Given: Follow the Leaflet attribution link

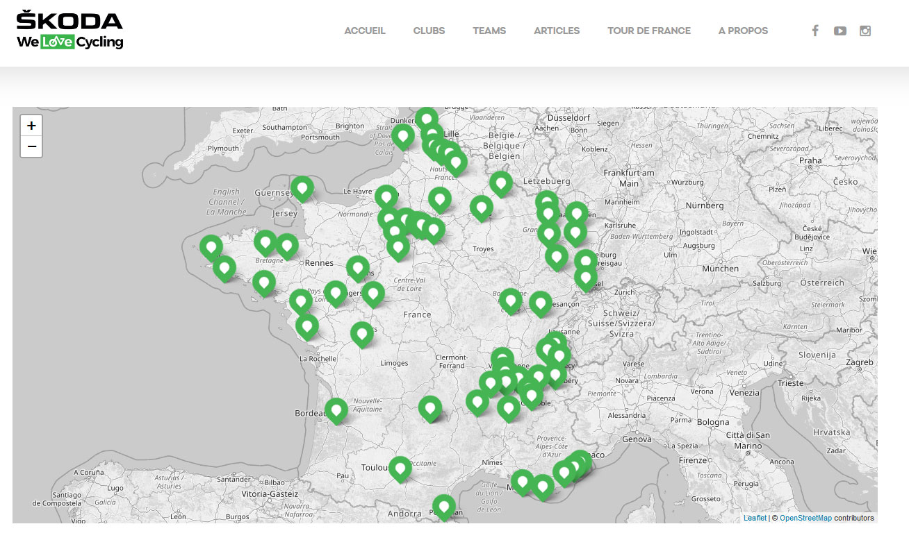Looking at the screenshot, I should click(755, 518).
